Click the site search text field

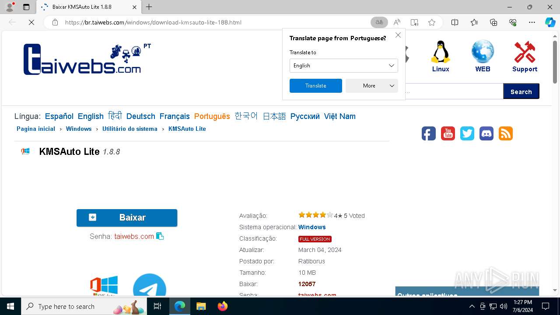[x=454, y=91]
